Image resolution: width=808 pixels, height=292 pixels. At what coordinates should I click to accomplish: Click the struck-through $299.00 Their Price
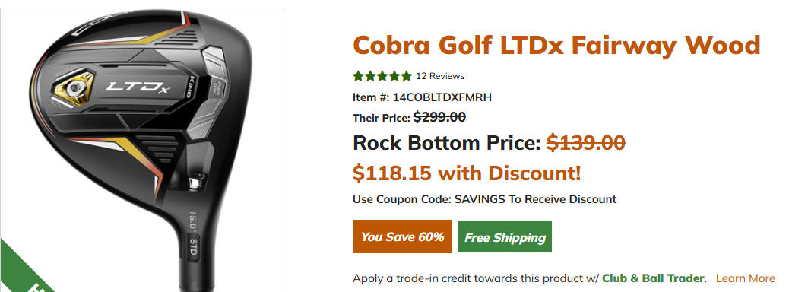click(439, 117)
